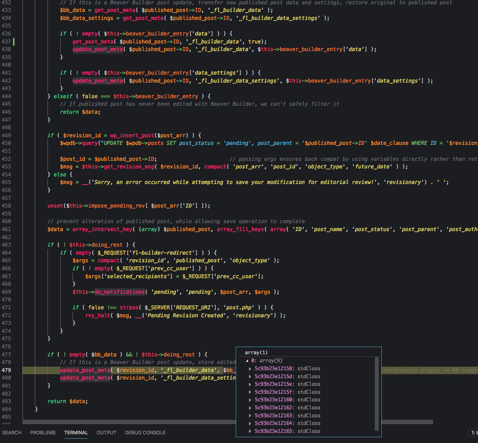Expand the 5c93b23e12165 stdClass entry
This screenshot has height=443, width=478.
(250, 431)
